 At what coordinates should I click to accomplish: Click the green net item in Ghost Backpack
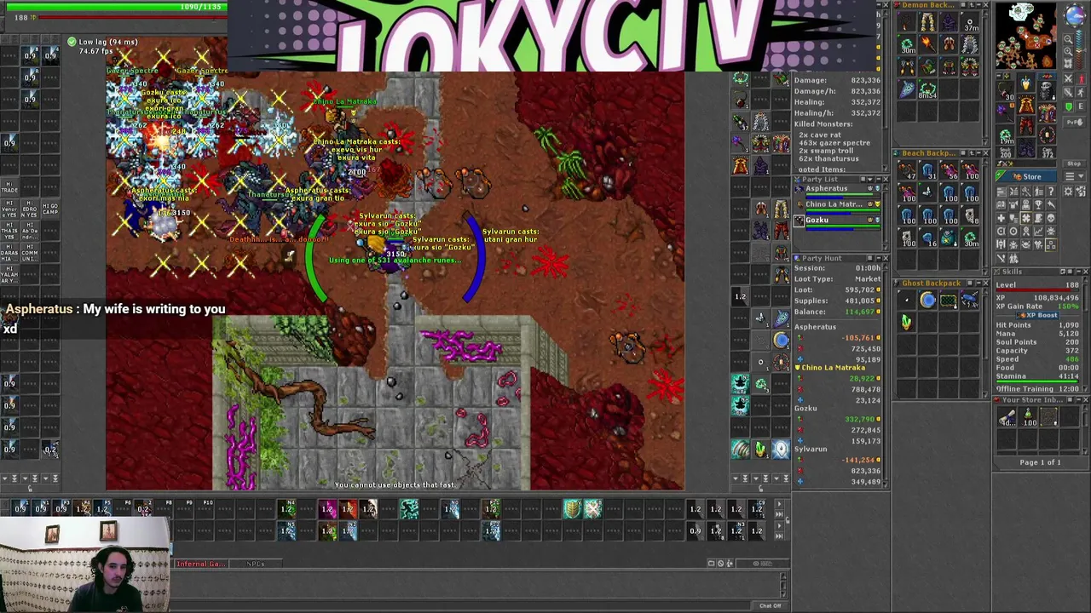point(948,300)
